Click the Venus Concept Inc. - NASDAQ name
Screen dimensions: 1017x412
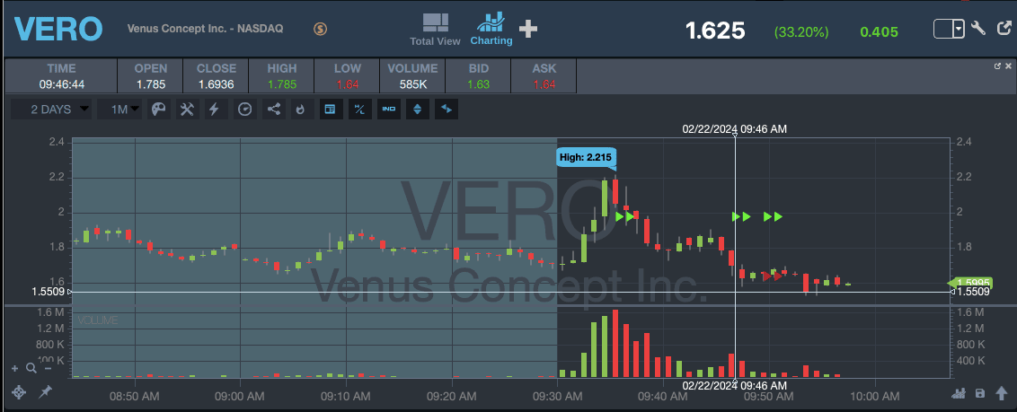pos(205,29)
